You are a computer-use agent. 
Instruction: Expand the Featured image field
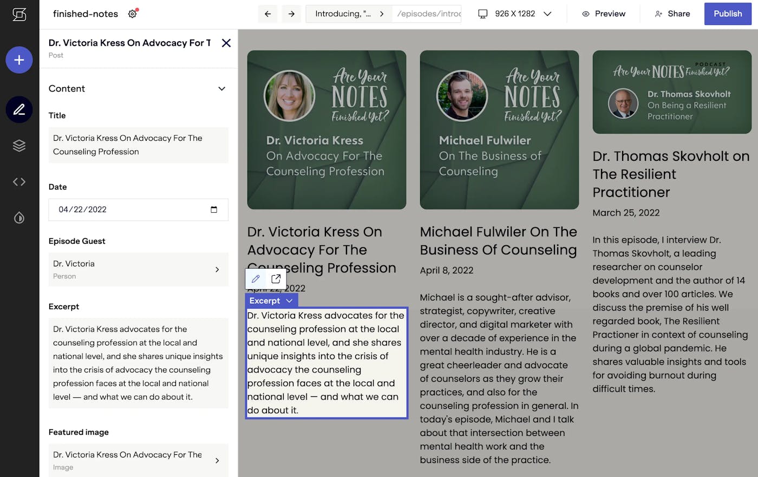click(x=217, y=460)
